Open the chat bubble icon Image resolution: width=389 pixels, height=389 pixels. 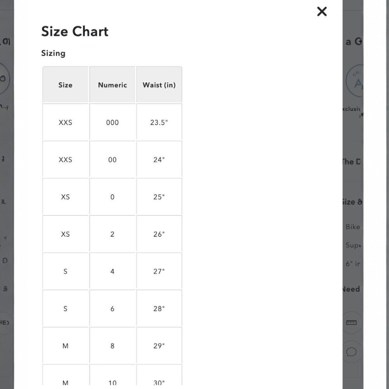[x=351, y=352]
